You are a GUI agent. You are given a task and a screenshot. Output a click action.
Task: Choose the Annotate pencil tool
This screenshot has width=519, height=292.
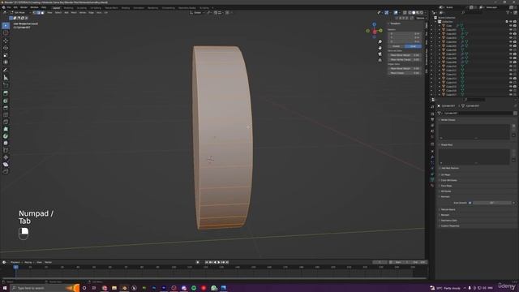click(x=6, y=70)
